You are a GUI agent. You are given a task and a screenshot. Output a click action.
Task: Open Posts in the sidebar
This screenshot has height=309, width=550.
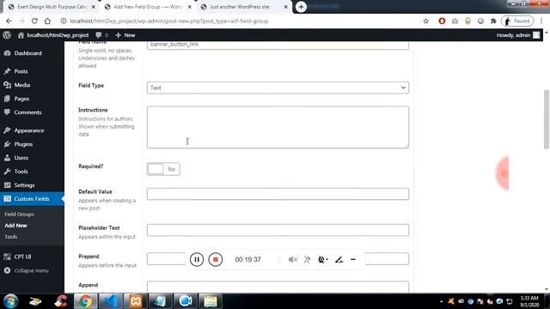coord(21,71)
